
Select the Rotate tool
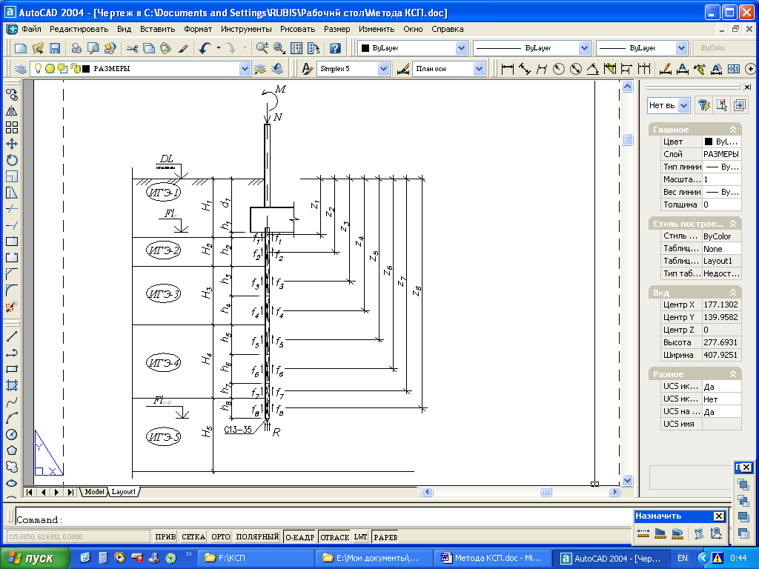pyautogui.click(x=12, y=160)
